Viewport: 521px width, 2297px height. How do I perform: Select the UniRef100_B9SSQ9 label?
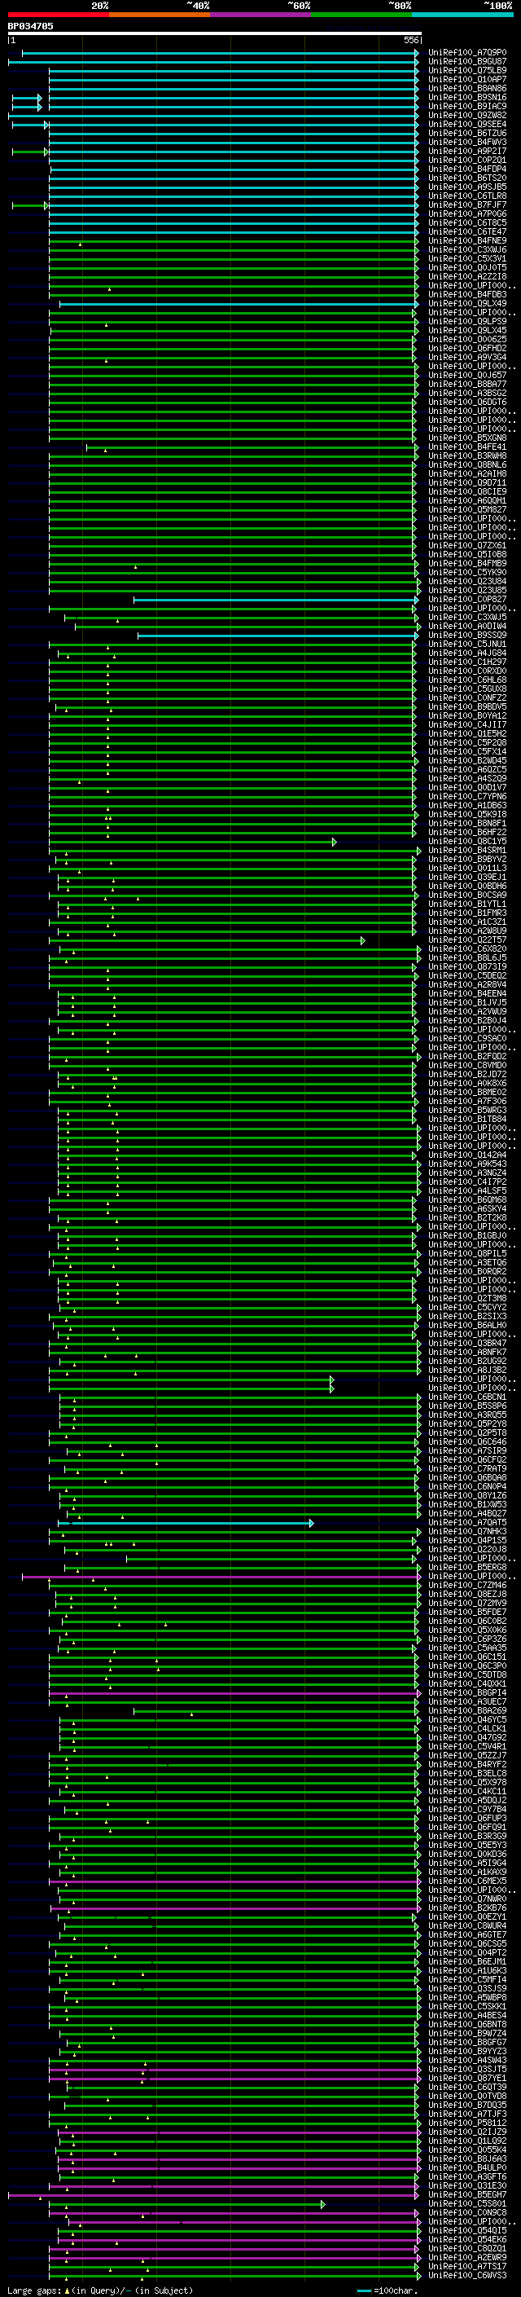coord(466,636)
